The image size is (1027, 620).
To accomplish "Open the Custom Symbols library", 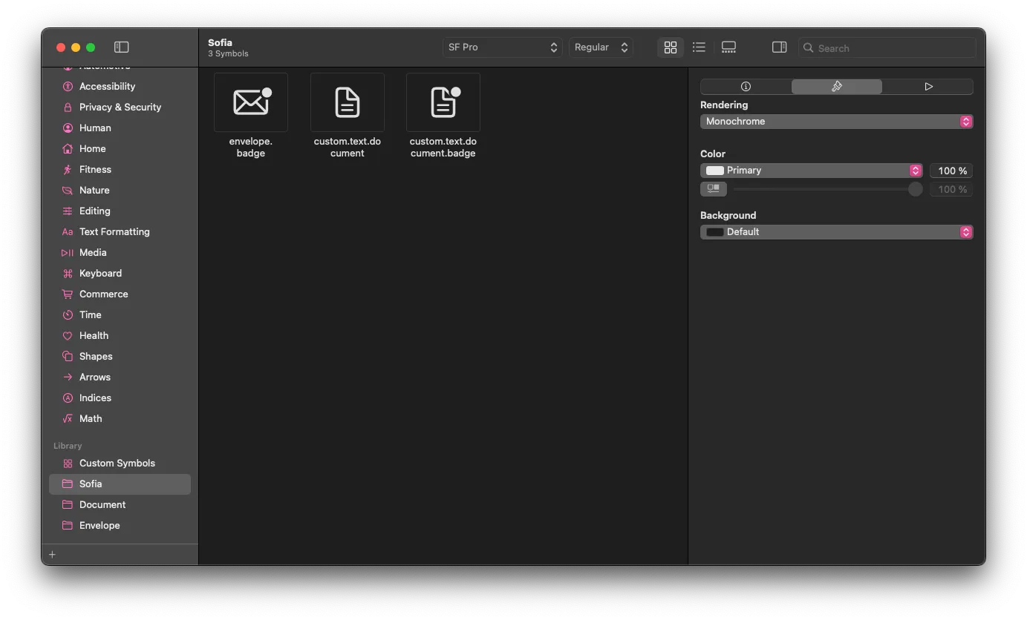I will 117,464.
